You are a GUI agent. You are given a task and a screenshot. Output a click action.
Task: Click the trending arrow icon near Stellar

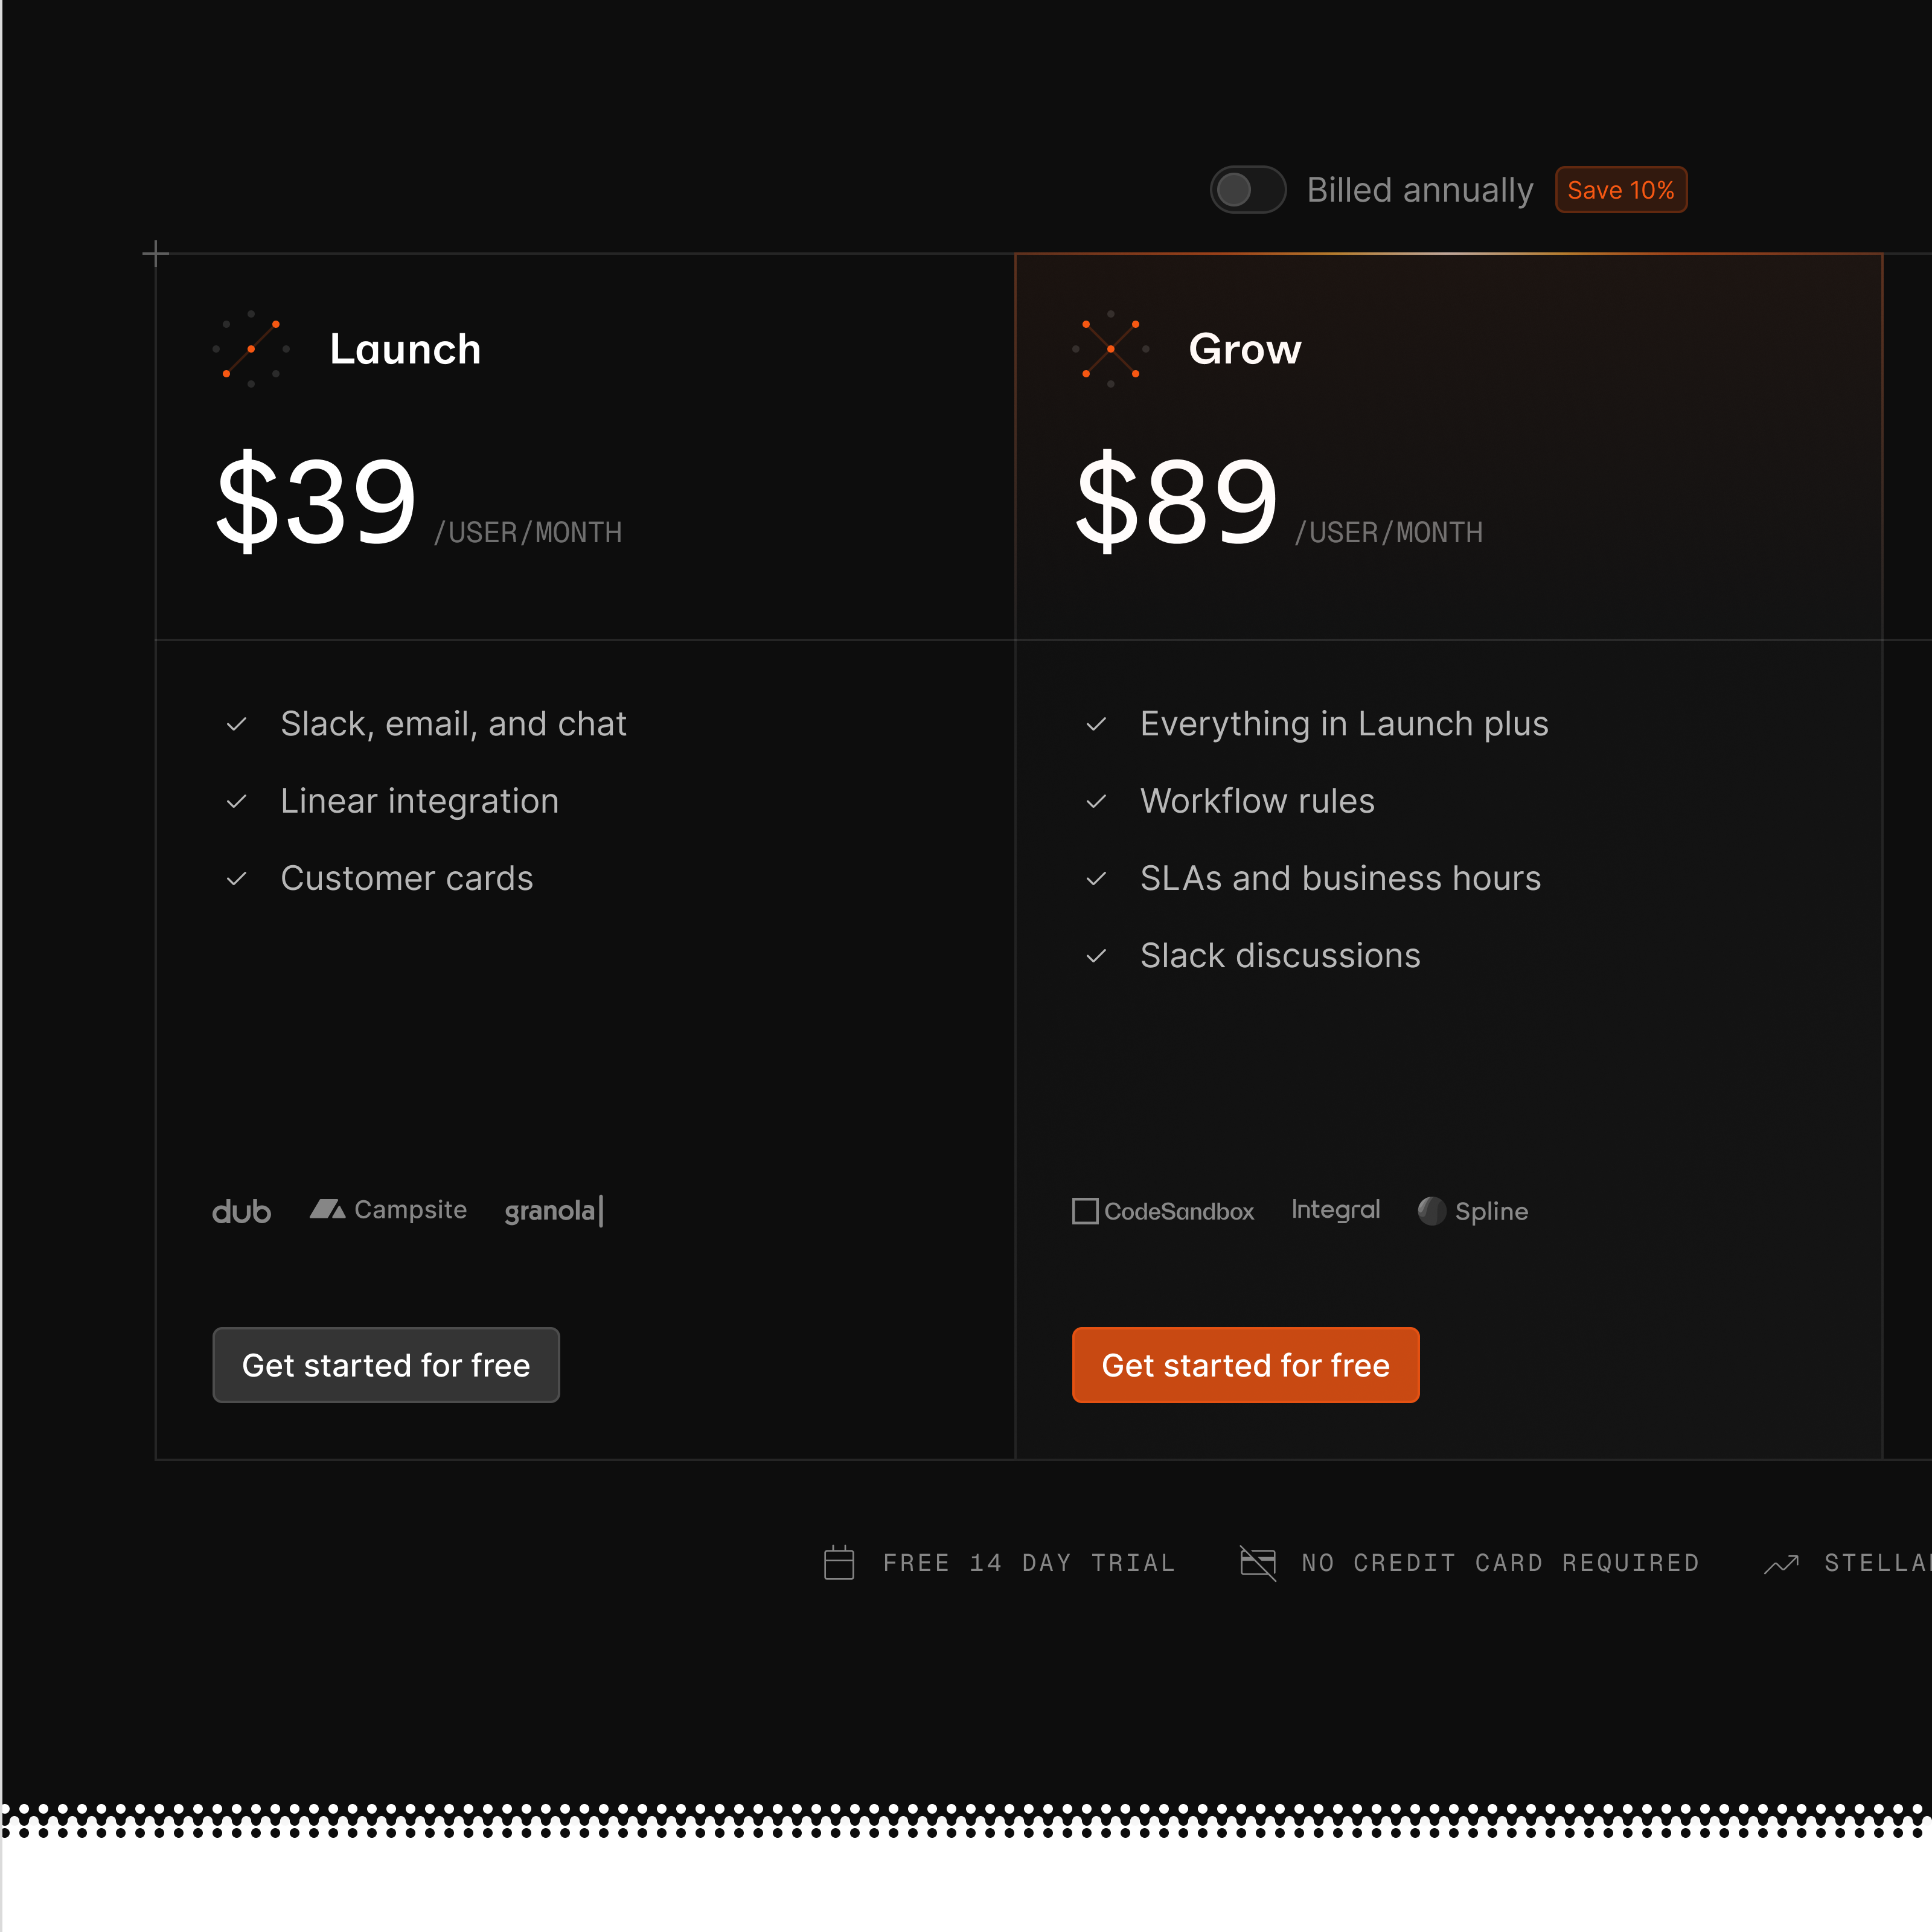point(1781,1563)
